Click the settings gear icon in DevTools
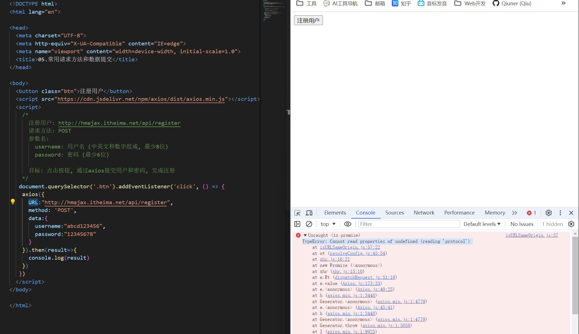The image size is (579, 334). pyautogui.click(x=548, y=212)
